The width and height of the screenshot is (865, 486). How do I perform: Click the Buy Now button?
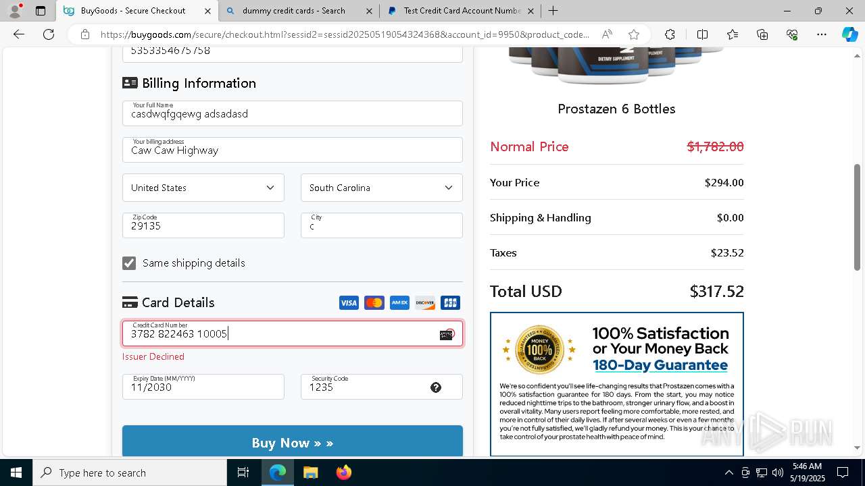pyautogui.click(x=293, y=441)
